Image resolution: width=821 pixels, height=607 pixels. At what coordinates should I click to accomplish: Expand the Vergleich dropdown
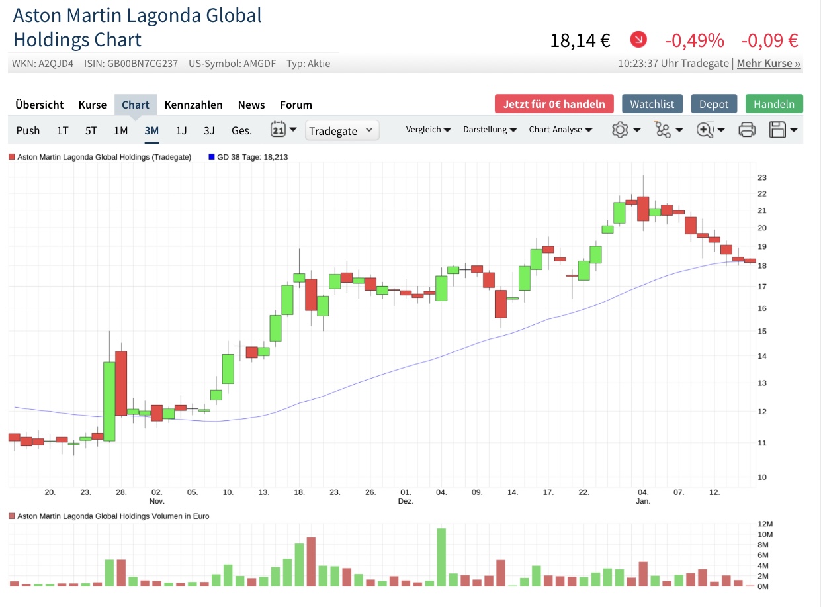tap(428, 130)
